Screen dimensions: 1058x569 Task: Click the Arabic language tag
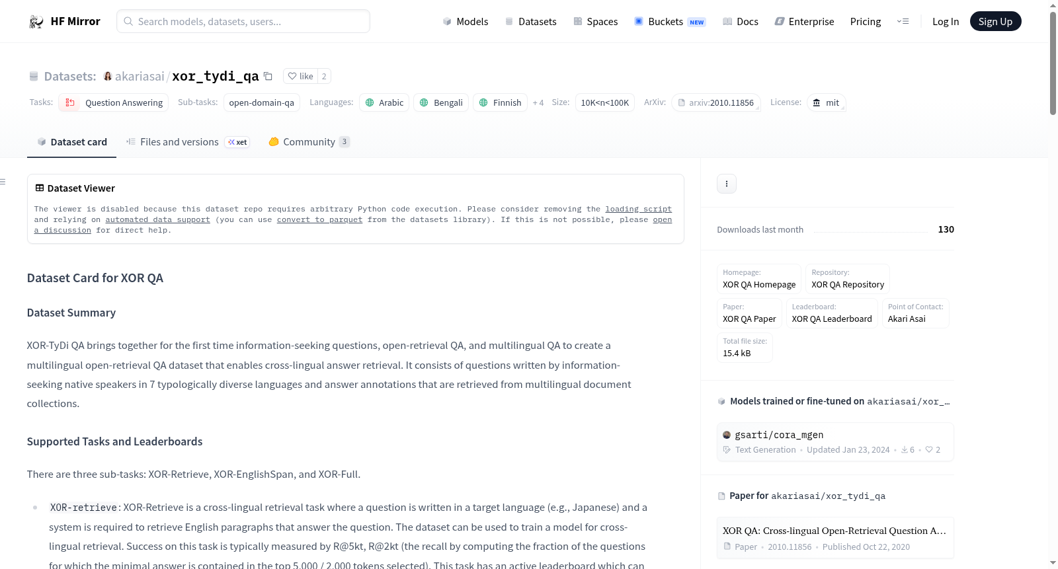(x=384, y=102)
